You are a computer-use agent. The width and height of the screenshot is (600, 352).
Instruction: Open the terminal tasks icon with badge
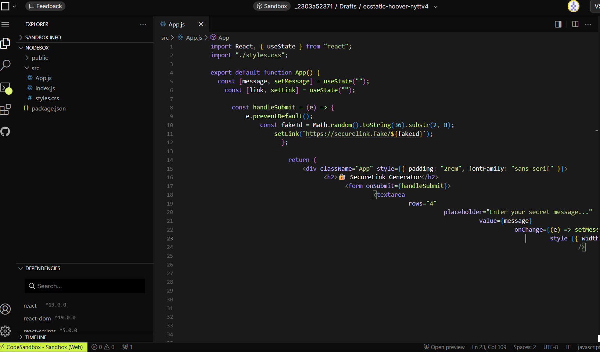6,88
